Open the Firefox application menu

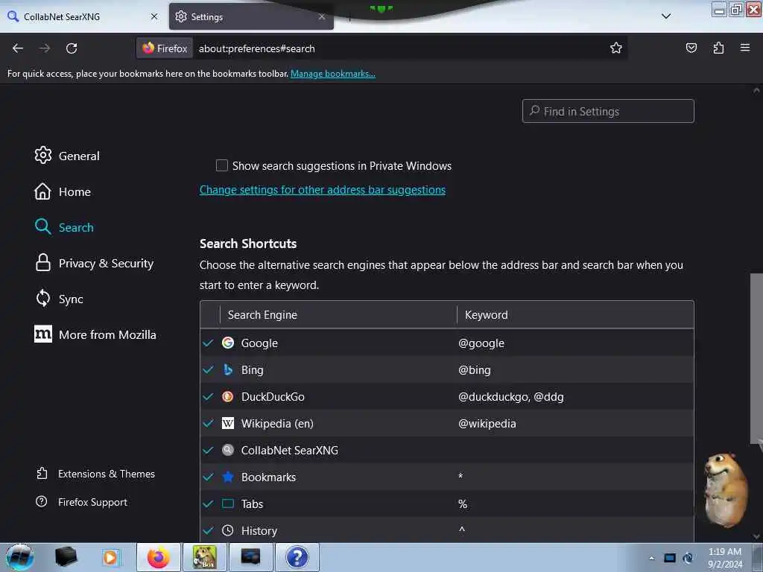click(745, 48)
